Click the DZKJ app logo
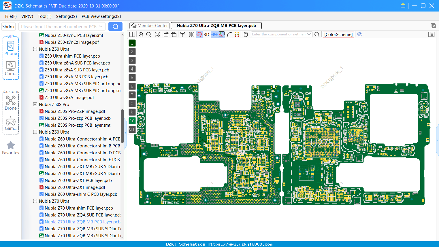This screenshot has height=247, width=439. 7,6
